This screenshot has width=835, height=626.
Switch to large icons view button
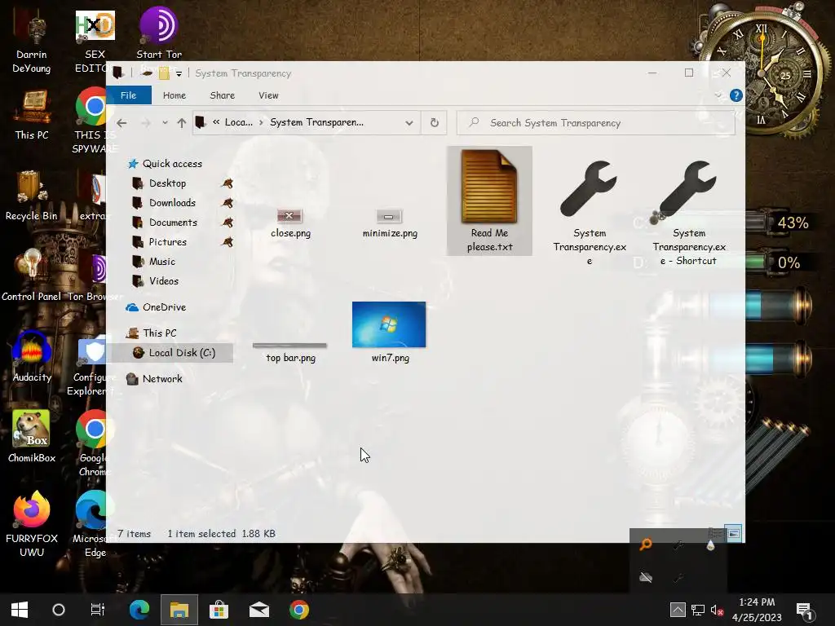click(x=734, y=533)
